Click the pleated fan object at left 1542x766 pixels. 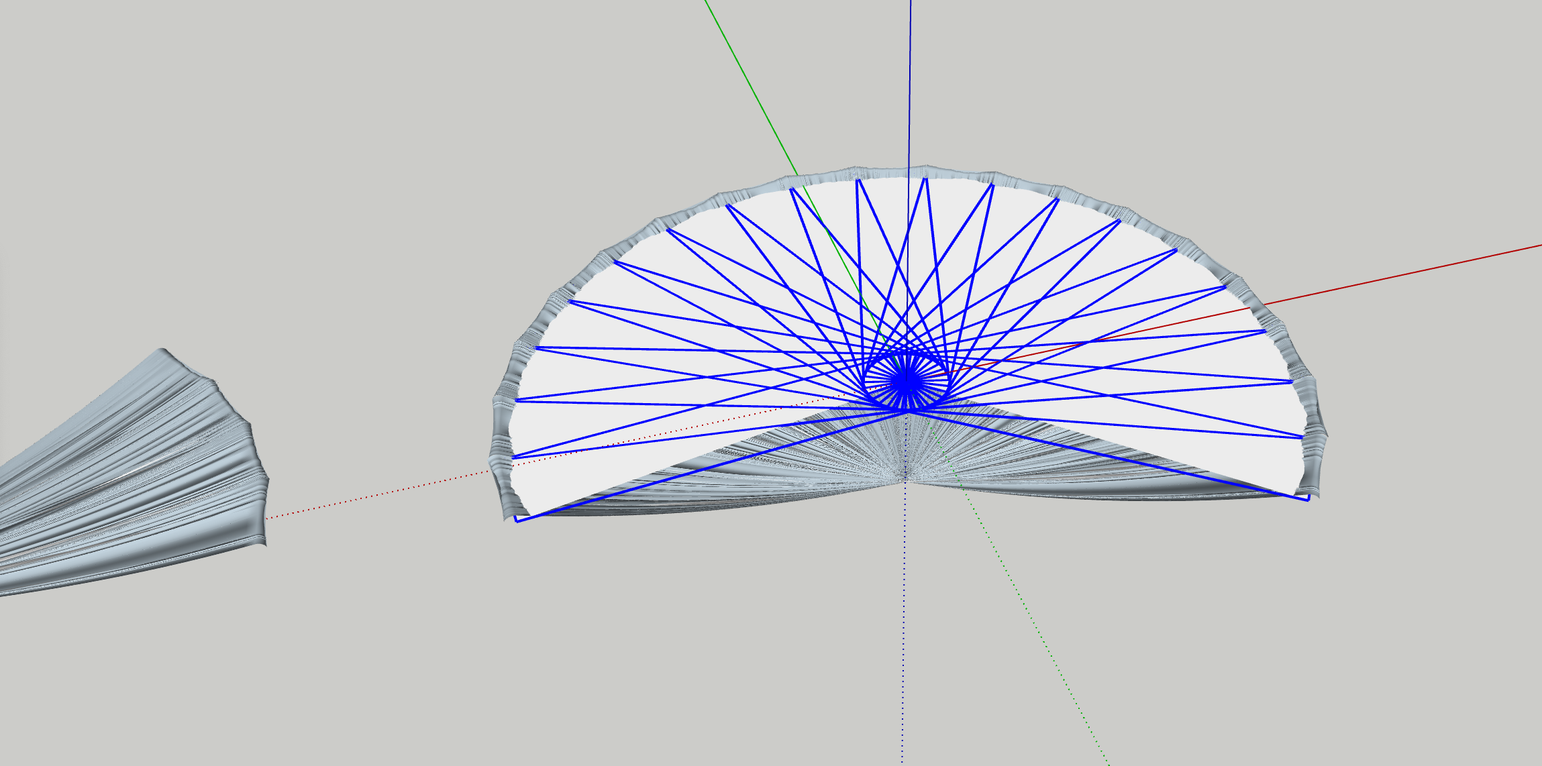pyautogui.click(x=134, y=483)
